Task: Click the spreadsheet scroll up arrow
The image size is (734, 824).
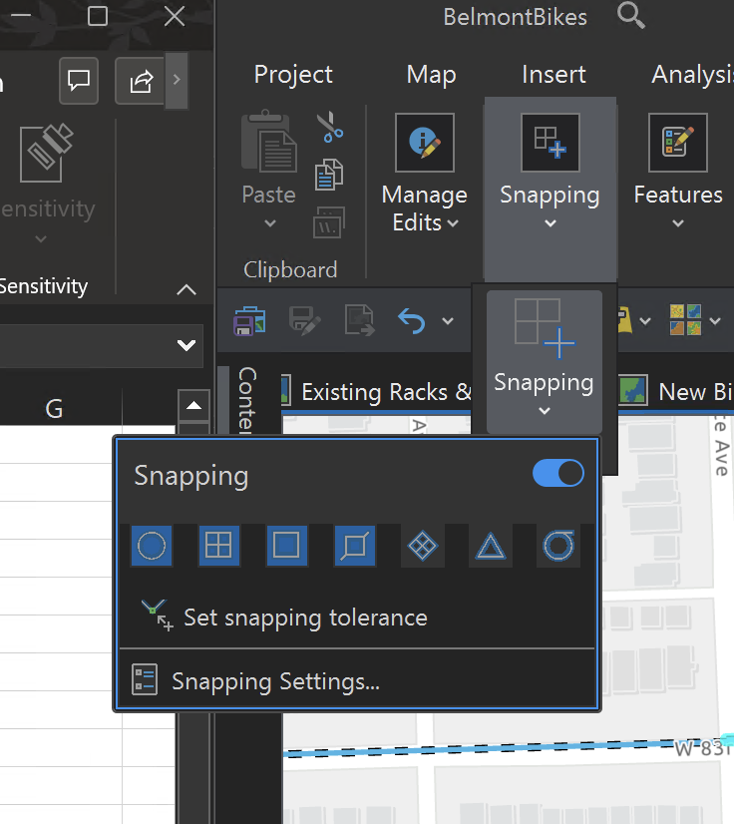Action: pyautogui.click(x=193, y=405)
